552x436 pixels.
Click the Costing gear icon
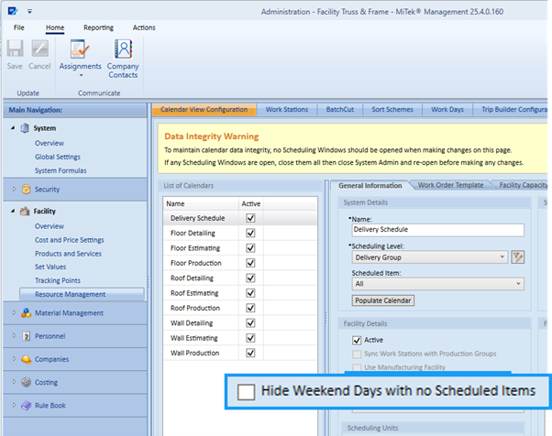[x=26, y=382]
